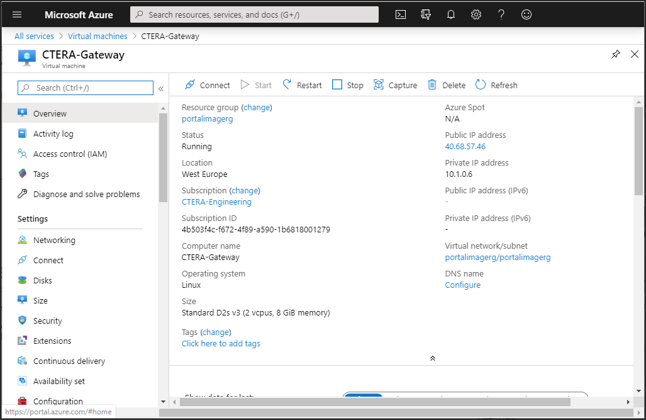Image resolution: width=646 pixels, height=420 pixels.
Task: Click the main pane horizontal scrollbar thumb
Action: (x=375, y=402)
